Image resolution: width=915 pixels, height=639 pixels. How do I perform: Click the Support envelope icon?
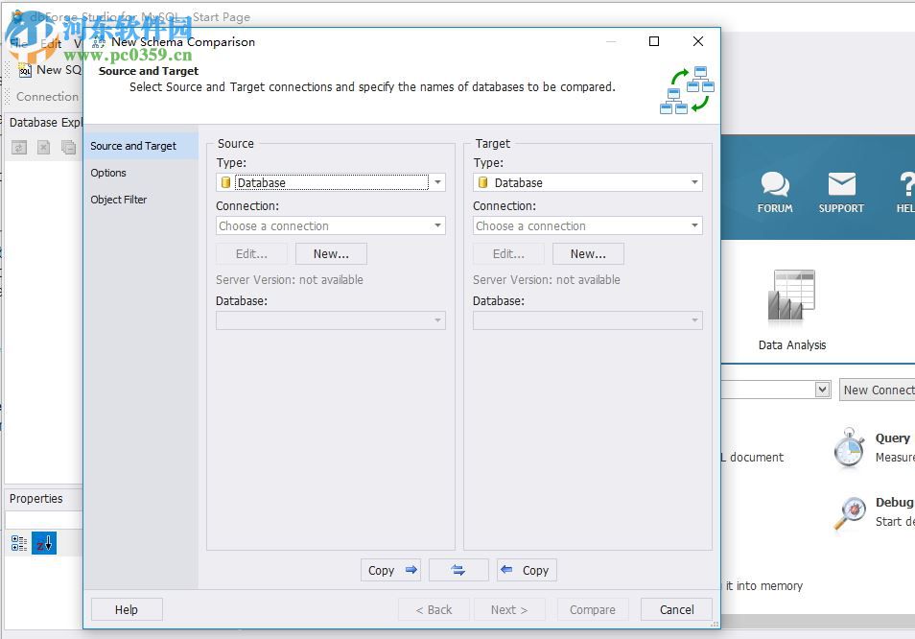pos(841,182)
